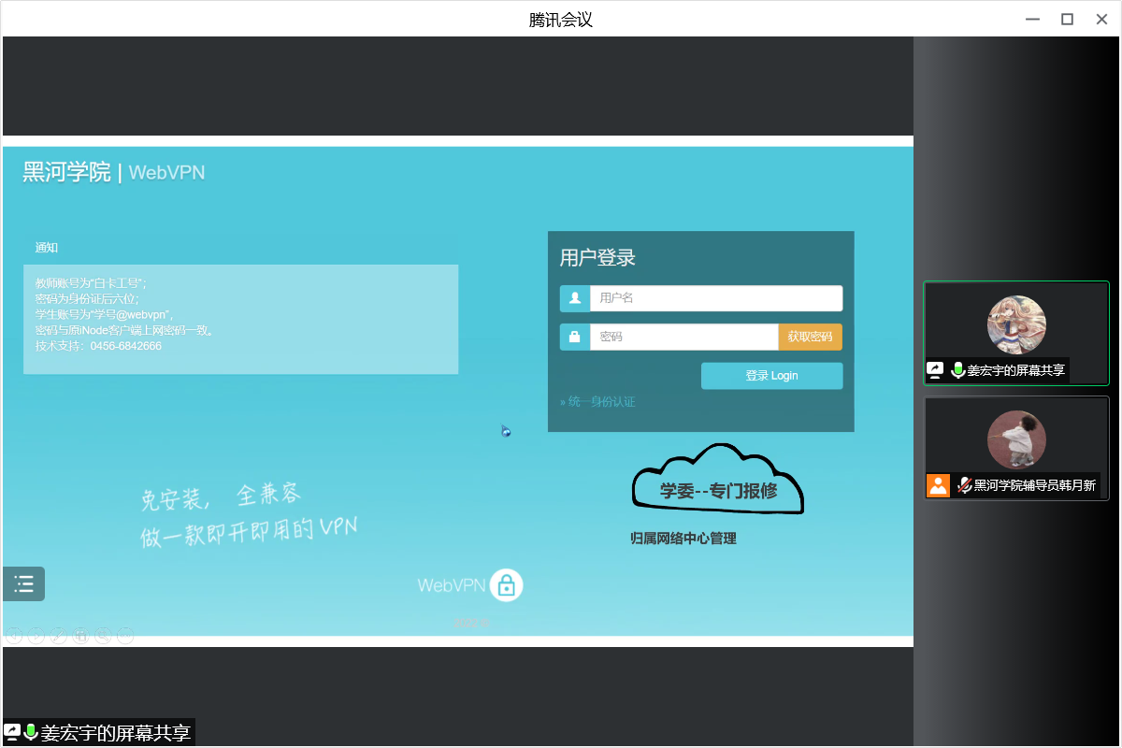Click the WebVPN padlock logo at bottom
Image resolution: width=1122 pixels, height=748 pixels.
coord(506,585)
